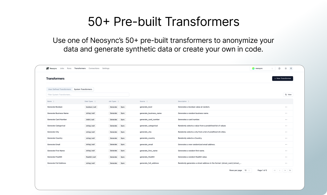This screenshot has height=195, width=327.
Task: Jump to last page arrow
Action: [x=290, y=170]
